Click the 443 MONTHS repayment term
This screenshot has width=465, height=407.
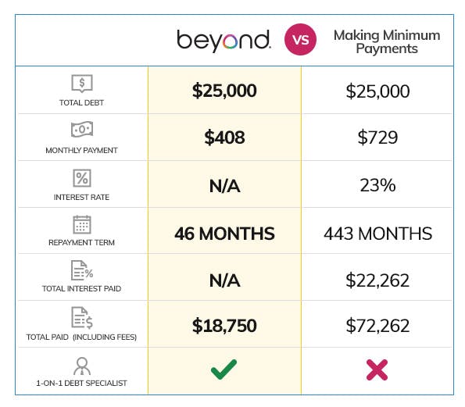377,234
